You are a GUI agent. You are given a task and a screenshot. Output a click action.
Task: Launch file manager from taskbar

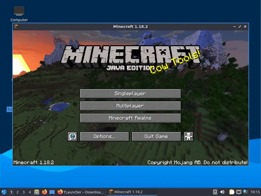pos(37,192)
